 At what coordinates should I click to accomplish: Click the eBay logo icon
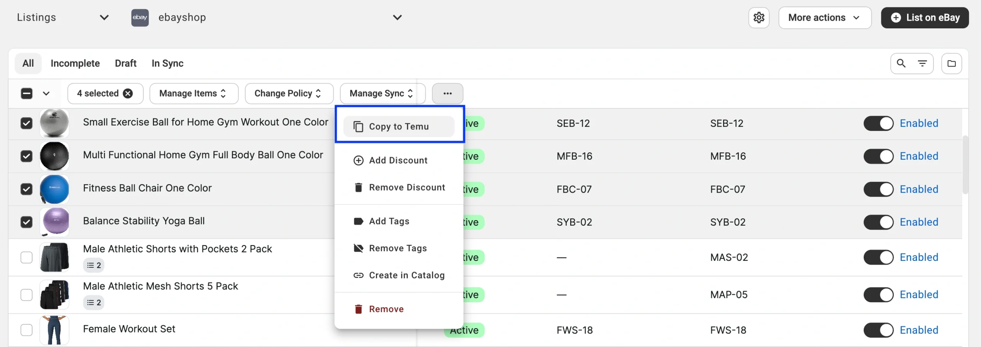point(140,18)
